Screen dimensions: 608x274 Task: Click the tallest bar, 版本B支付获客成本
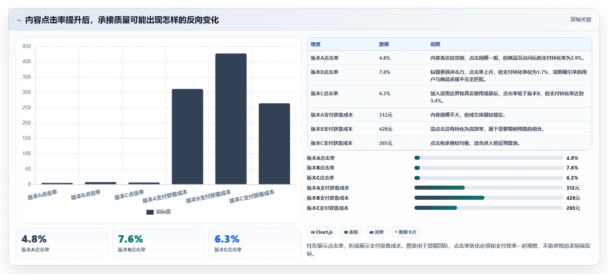coord(231,119)
